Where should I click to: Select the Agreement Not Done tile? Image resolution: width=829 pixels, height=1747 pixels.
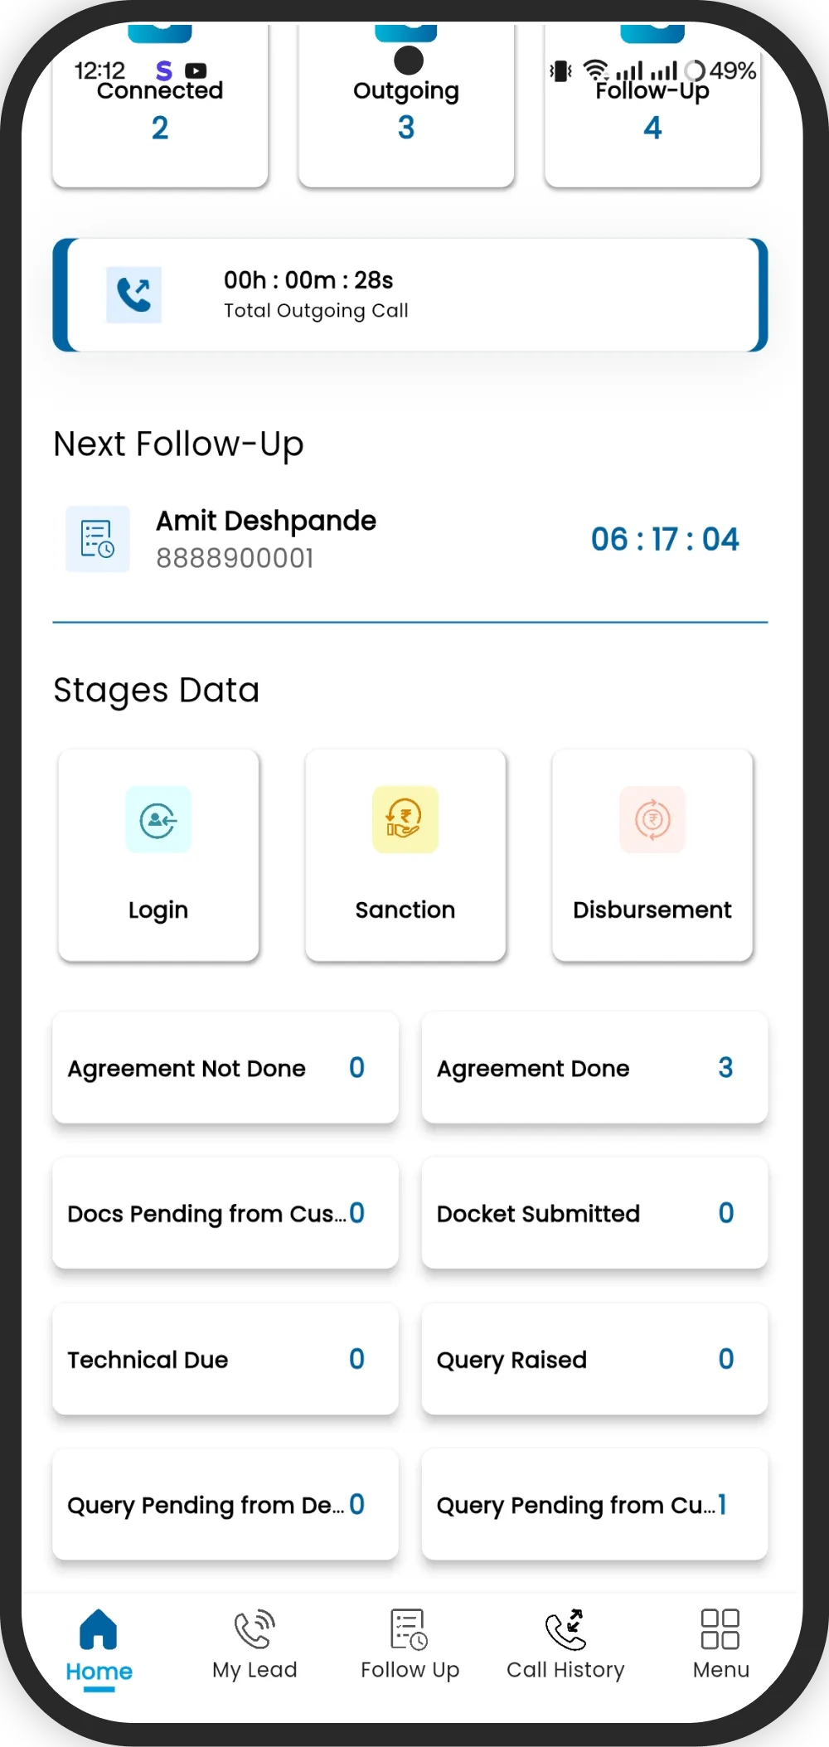pos(225,1068)
